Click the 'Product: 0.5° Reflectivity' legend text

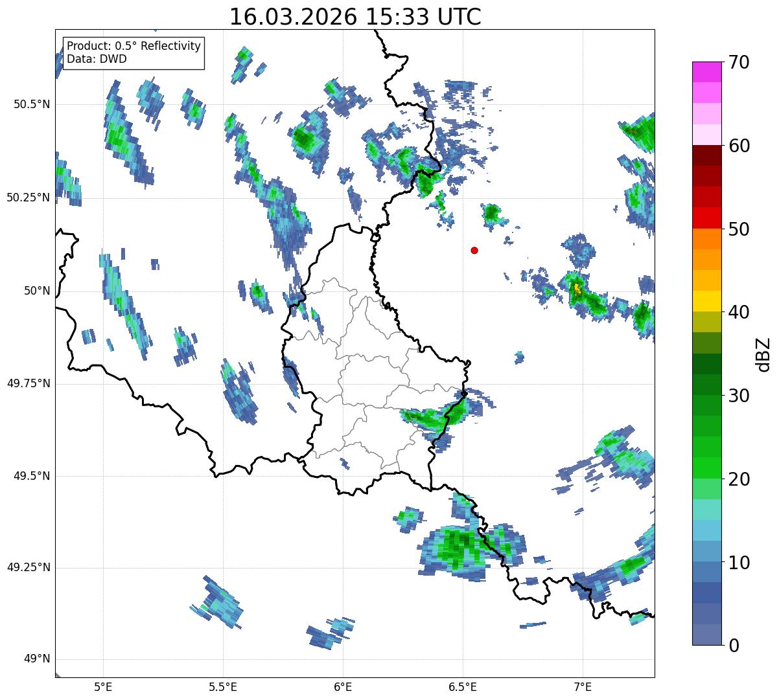[x=134, y=47]
